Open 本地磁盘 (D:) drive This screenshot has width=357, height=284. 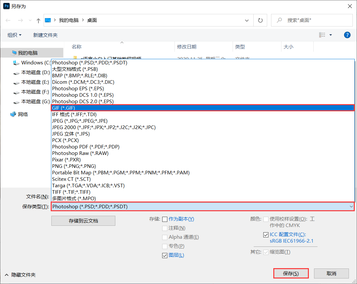point(32,72)
